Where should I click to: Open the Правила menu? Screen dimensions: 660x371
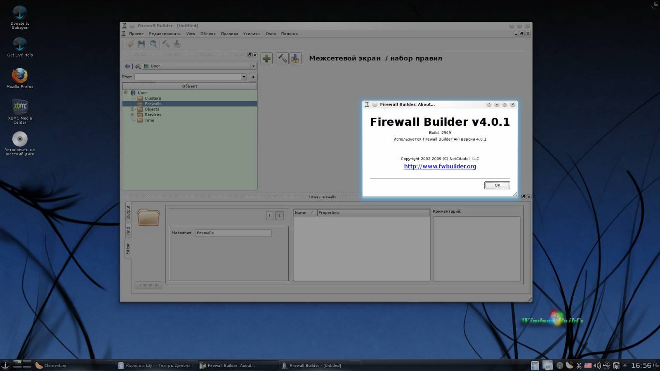[x=229, y=34]
